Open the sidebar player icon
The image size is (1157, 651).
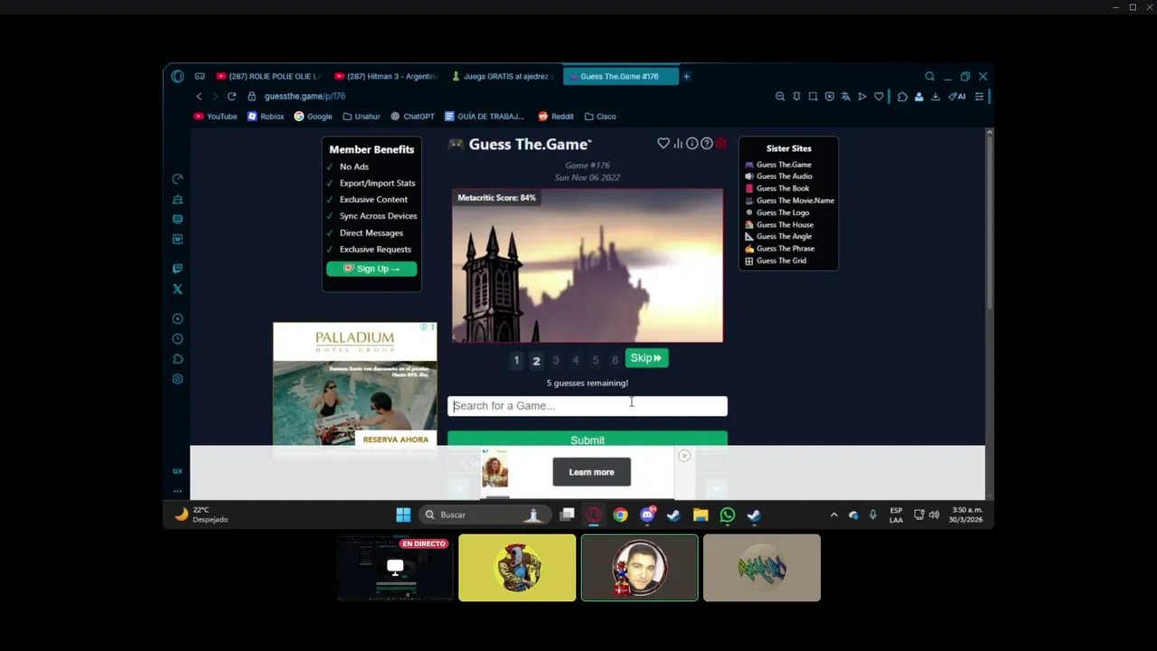pyautogui.click(x=177, y=318)
